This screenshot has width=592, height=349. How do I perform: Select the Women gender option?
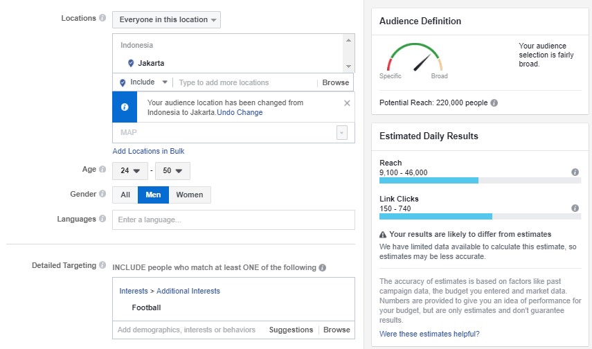190,195
